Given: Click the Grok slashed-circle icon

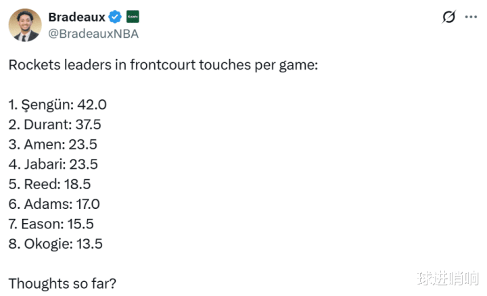Looking at the screenshot, I should click(x=448, y=18).
